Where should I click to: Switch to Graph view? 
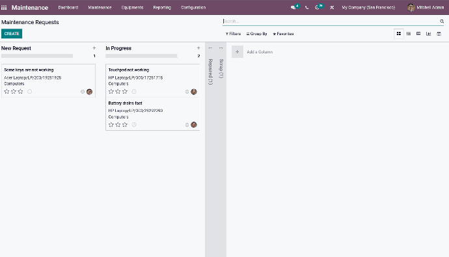428,34
